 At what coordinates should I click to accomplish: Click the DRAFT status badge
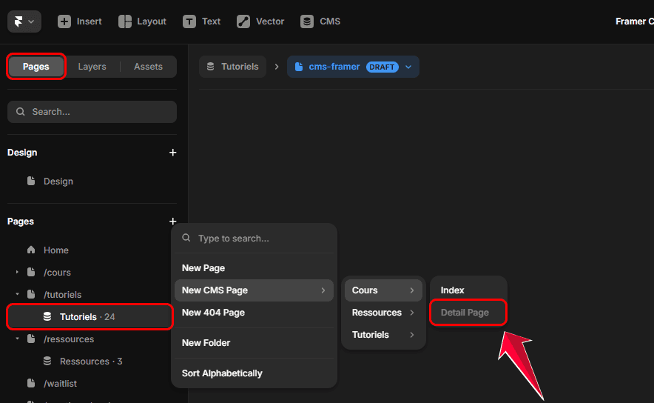382,67
